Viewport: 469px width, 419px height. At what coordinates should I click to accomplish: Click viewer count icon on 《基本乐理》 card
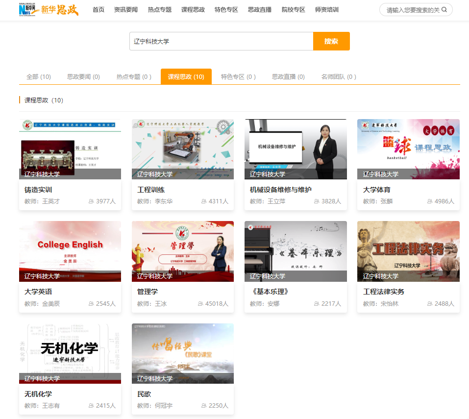tap(317, 303)
